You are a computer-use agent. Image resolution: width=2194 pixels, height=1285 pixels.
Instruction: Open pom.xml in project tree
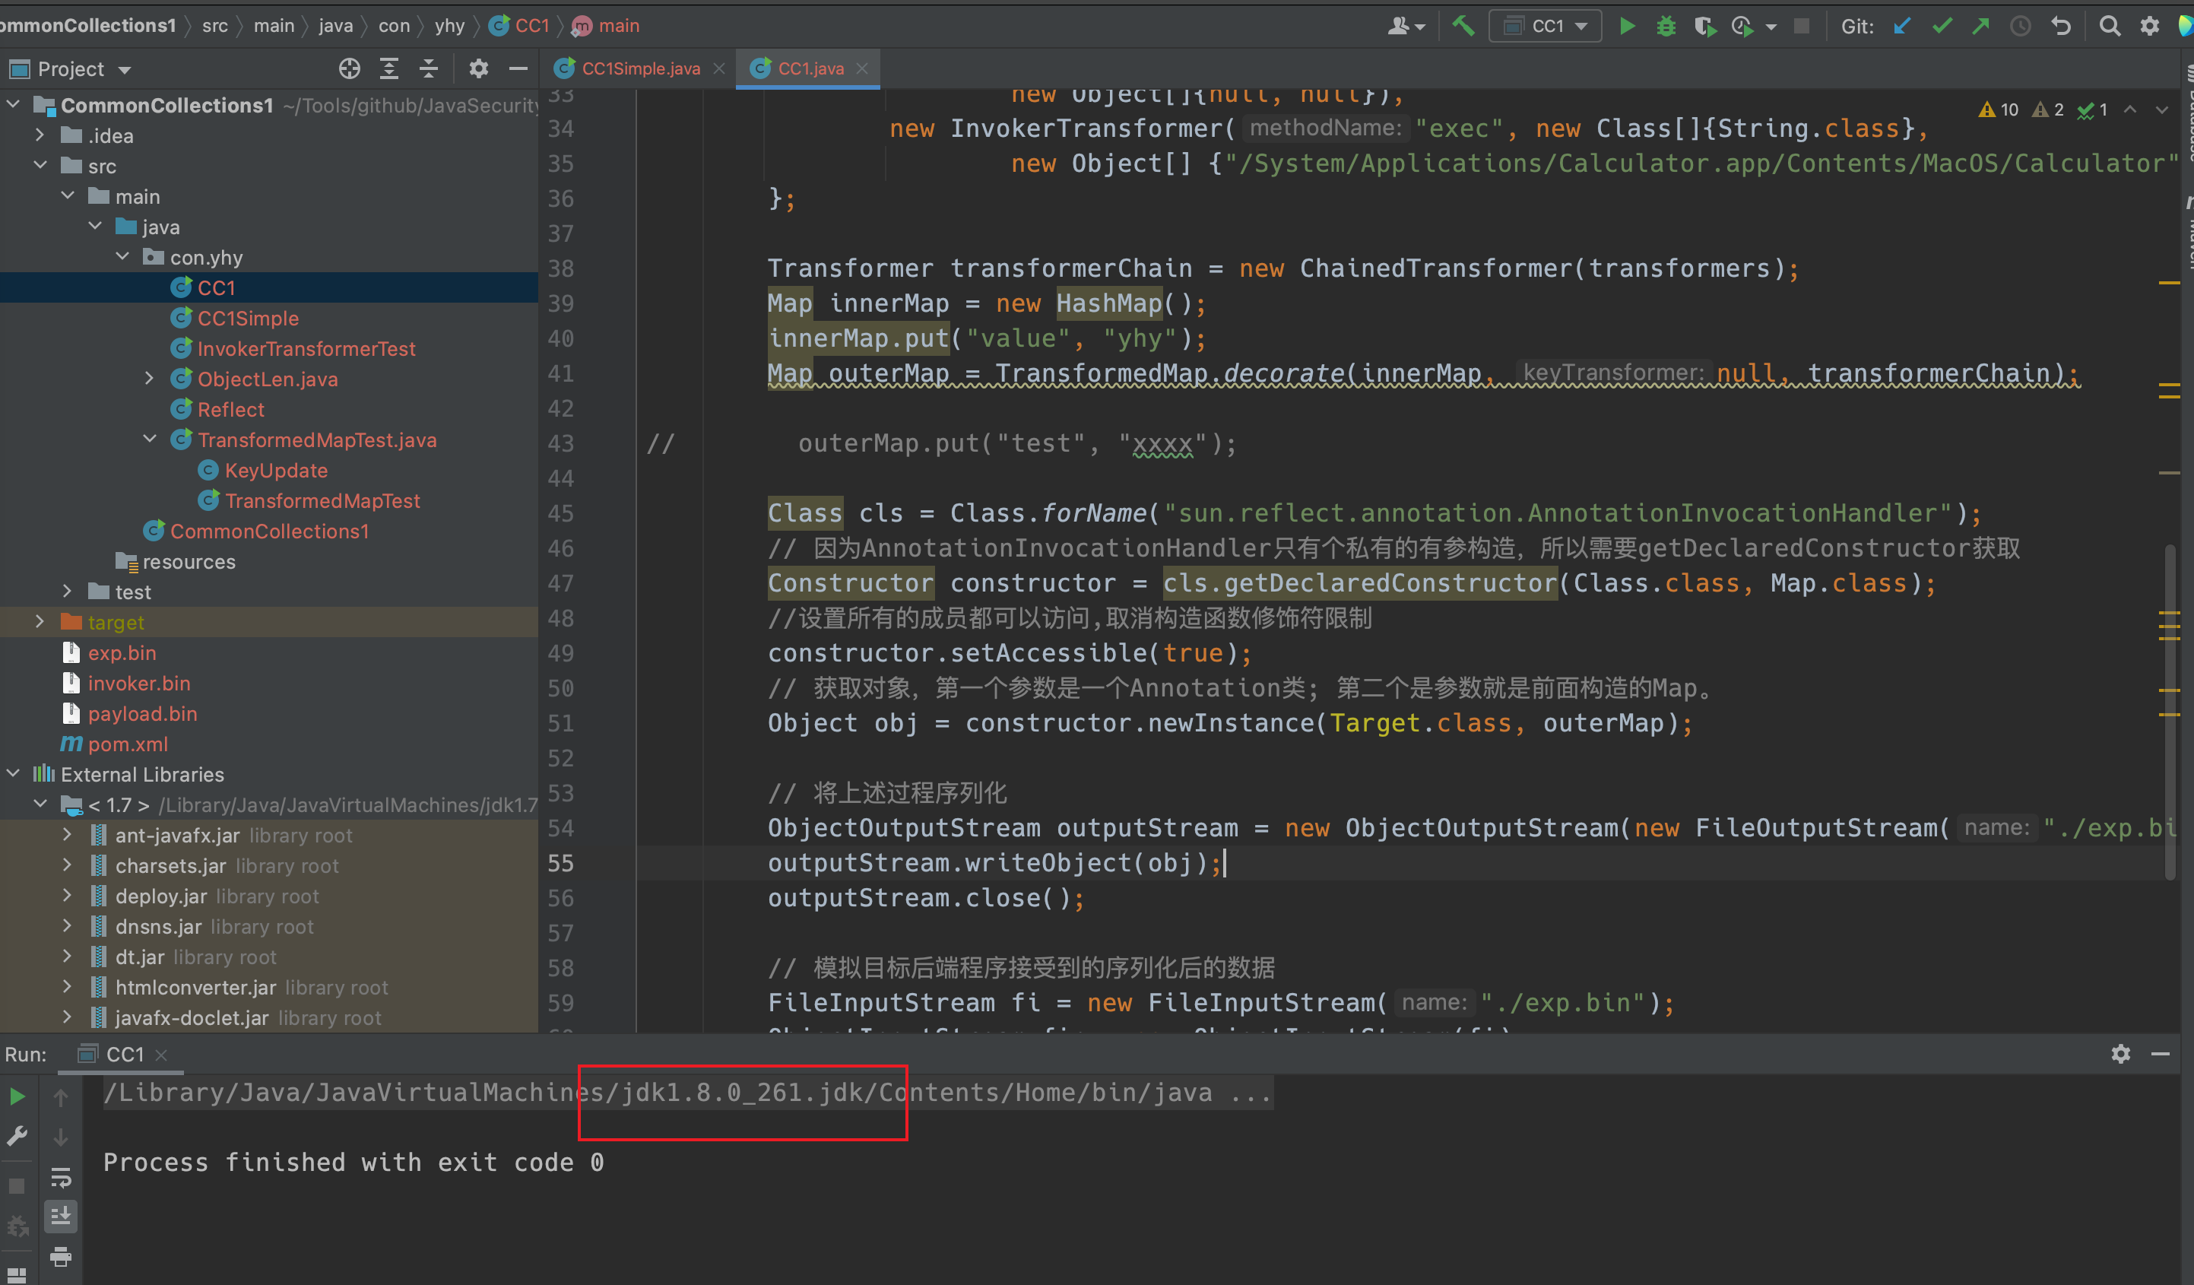[x=127, y=744]
